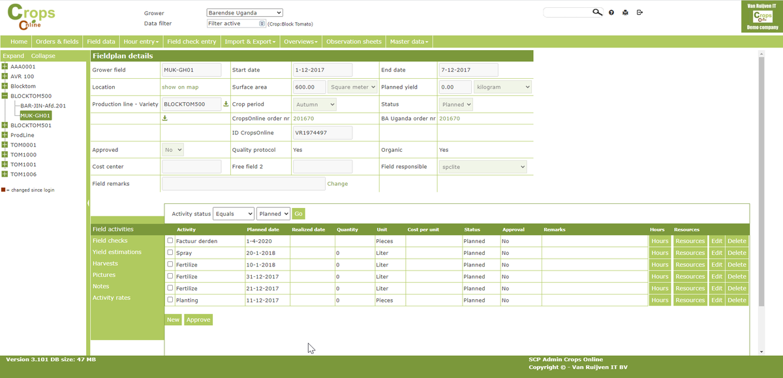783x378 pixels.
Task: Tick checkbox for Fertilize 21-12-2017
Action: (170, 288)
